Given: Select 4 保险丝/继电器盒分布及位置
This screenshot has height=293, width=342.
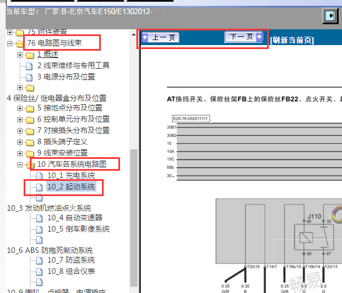Looking at the screenshot, I should [57, 98].
